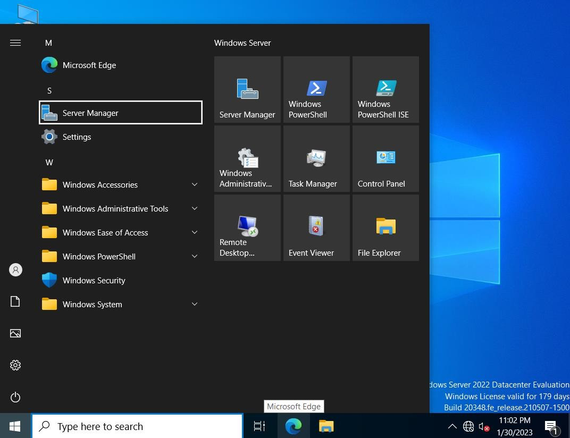570x438 pixels.
Task: Show hidden system tray icons
Action: coord(452,426)
